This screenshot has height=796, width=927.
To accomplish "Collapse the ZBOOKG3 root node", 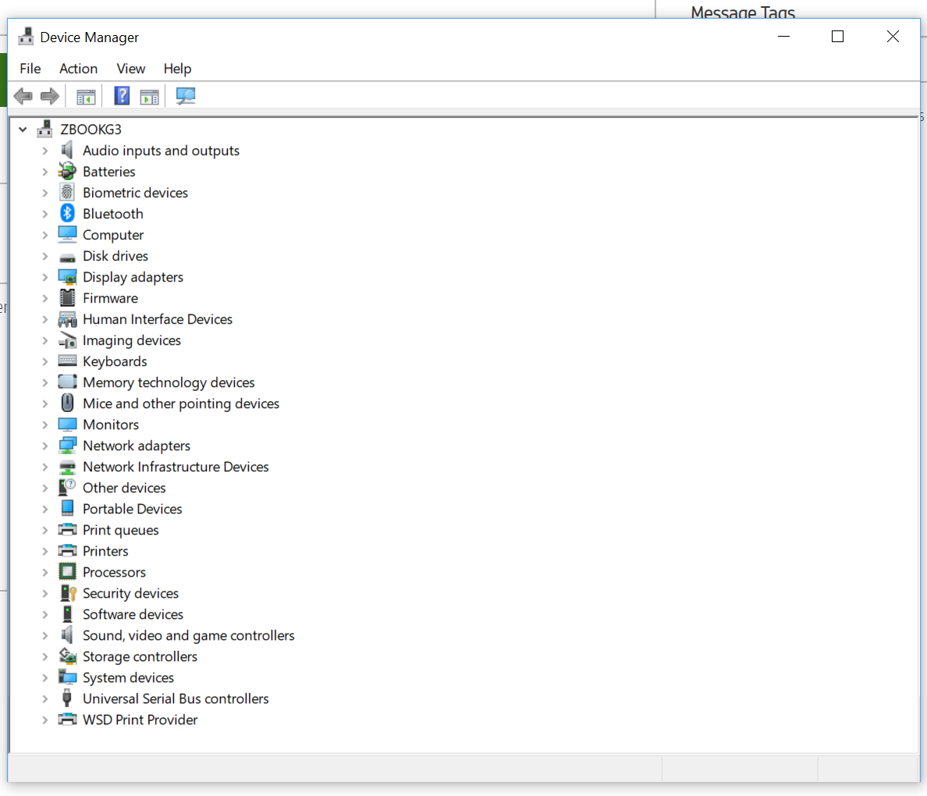I will coord(22,129).
